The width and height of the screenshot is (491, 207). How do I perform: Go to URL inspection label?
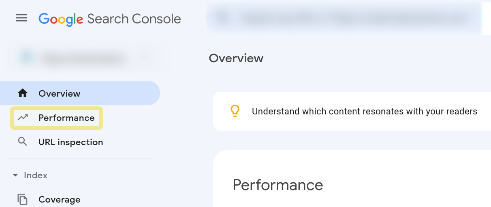coord(71,142)
